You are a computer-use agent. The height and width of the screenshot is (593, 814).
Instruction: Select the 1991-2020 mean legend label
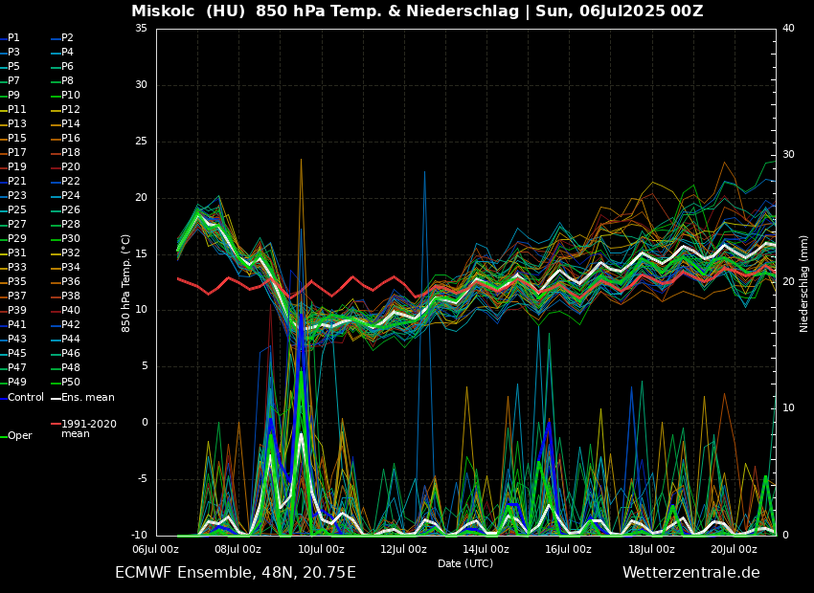[x=88, y=428]
